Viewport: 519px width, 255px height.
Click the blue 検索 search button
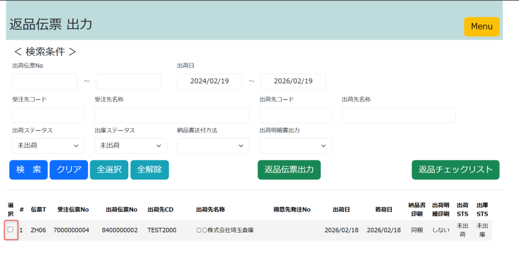pyautogui.click(x=28, y=170)
